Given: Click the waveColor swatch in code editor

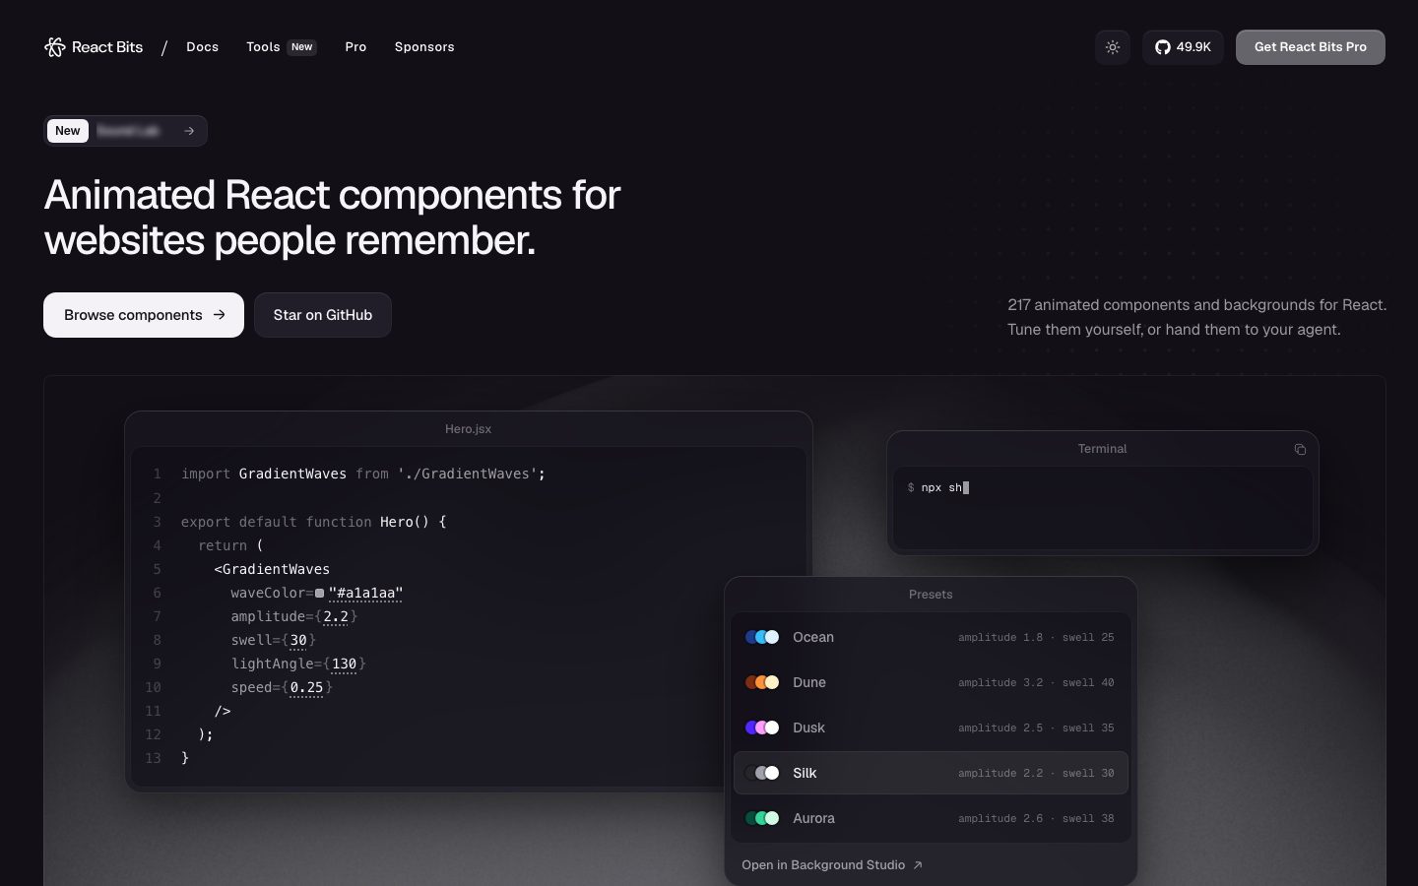Looking at the screenshot, I should pos(319,593).
